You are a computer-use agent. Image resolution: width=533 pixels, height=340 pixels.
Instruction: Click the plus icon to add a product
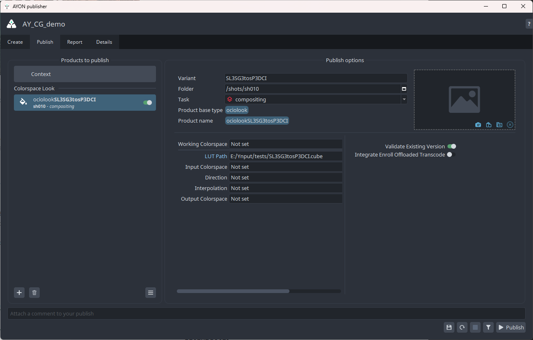pyautogui.click(x=19, y=293)
